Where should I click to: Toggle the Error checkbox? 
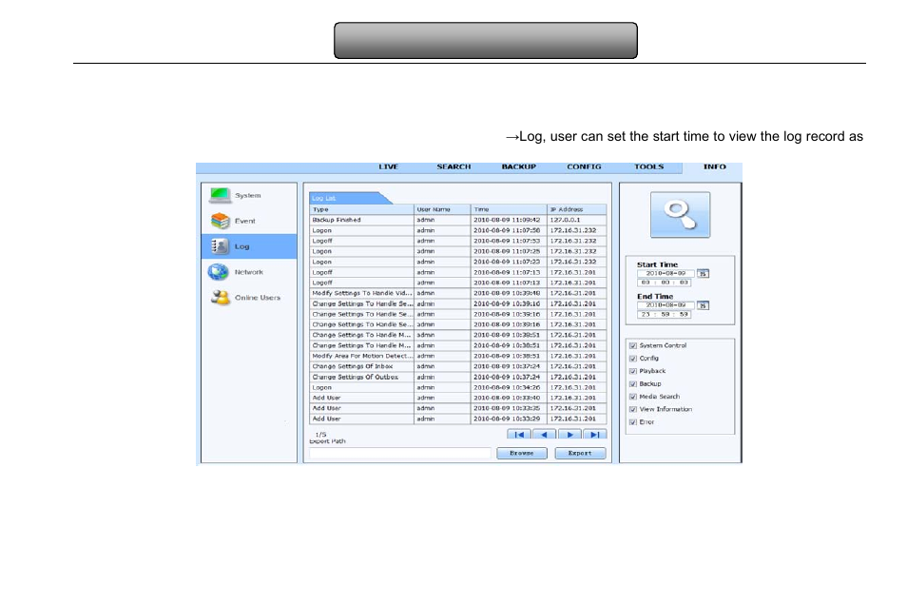(x=633, y=422)
